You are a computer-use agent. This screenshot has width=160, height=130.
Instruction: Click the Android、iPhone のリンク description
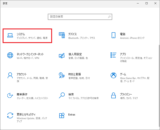click(132, 38)
